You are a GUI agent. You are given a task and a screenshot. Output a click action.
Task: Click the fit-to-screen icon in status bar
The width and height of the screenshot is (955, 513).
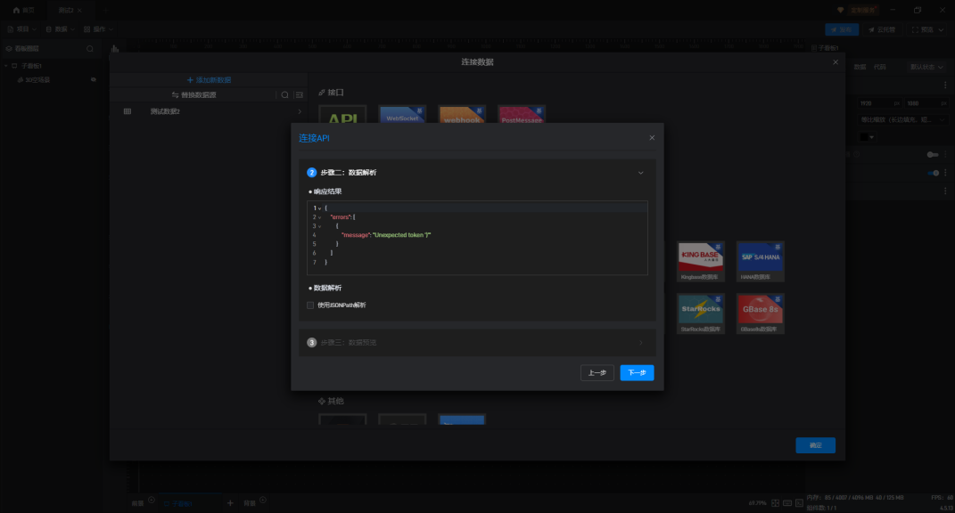pos(776,503)
